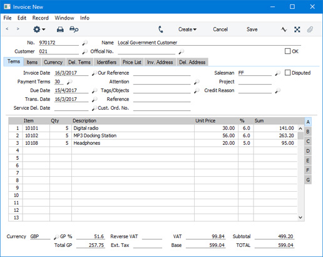Viewport: 323px width, 257px height.
Task: Click the scroll down arrow of the items grid
Action: point(300,218)
